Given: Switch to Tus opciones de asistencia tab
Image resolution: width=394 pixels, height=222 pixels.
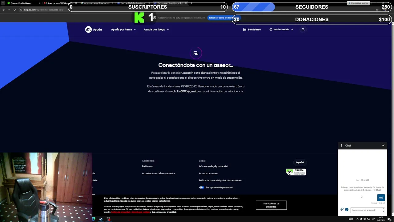Looking at the screenshot, I should [170, 3].
